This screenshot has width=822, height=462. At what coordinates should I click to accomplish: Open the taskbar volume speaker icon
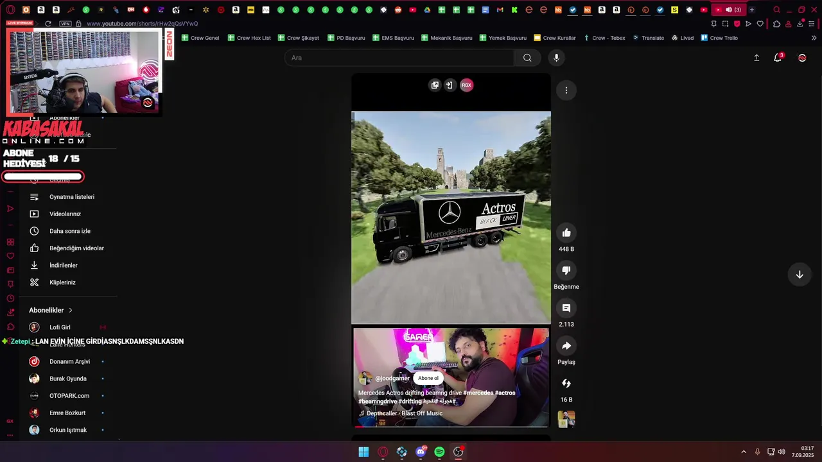click(782, 452)
